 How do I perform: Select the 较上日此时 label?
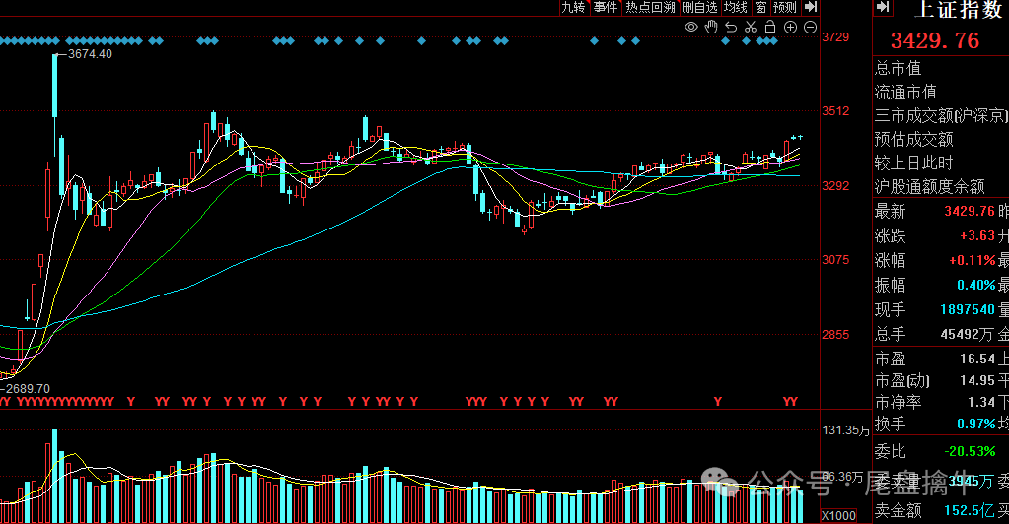(913, 163)
